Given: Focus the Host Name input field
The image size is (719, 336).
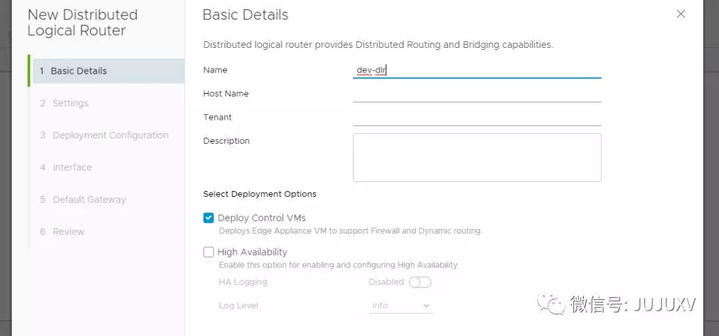Looking at the screenshot, I should pos(477,94).
